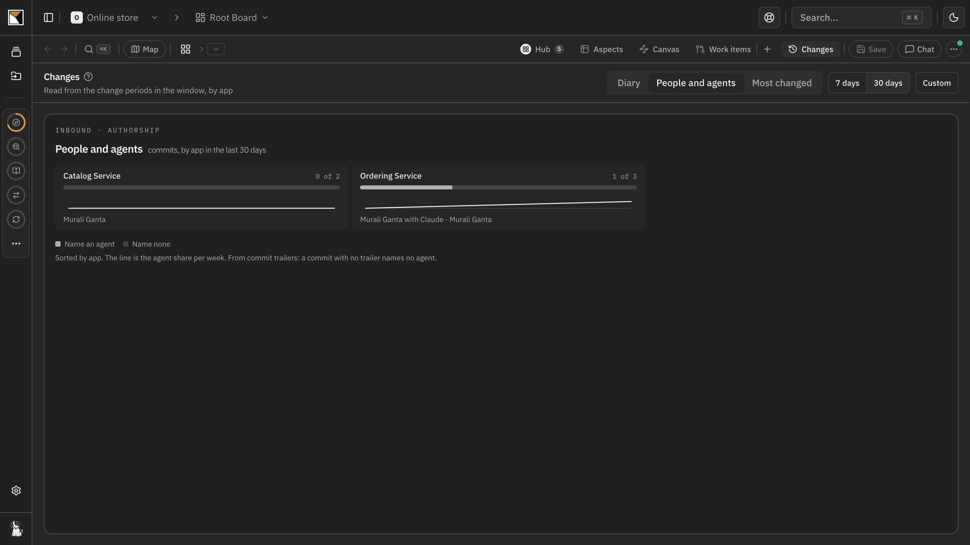Open toolbar more options ellipsis with green dot
Image resolution: width=970 pixels, height=545 pixels.
(953, 49)
